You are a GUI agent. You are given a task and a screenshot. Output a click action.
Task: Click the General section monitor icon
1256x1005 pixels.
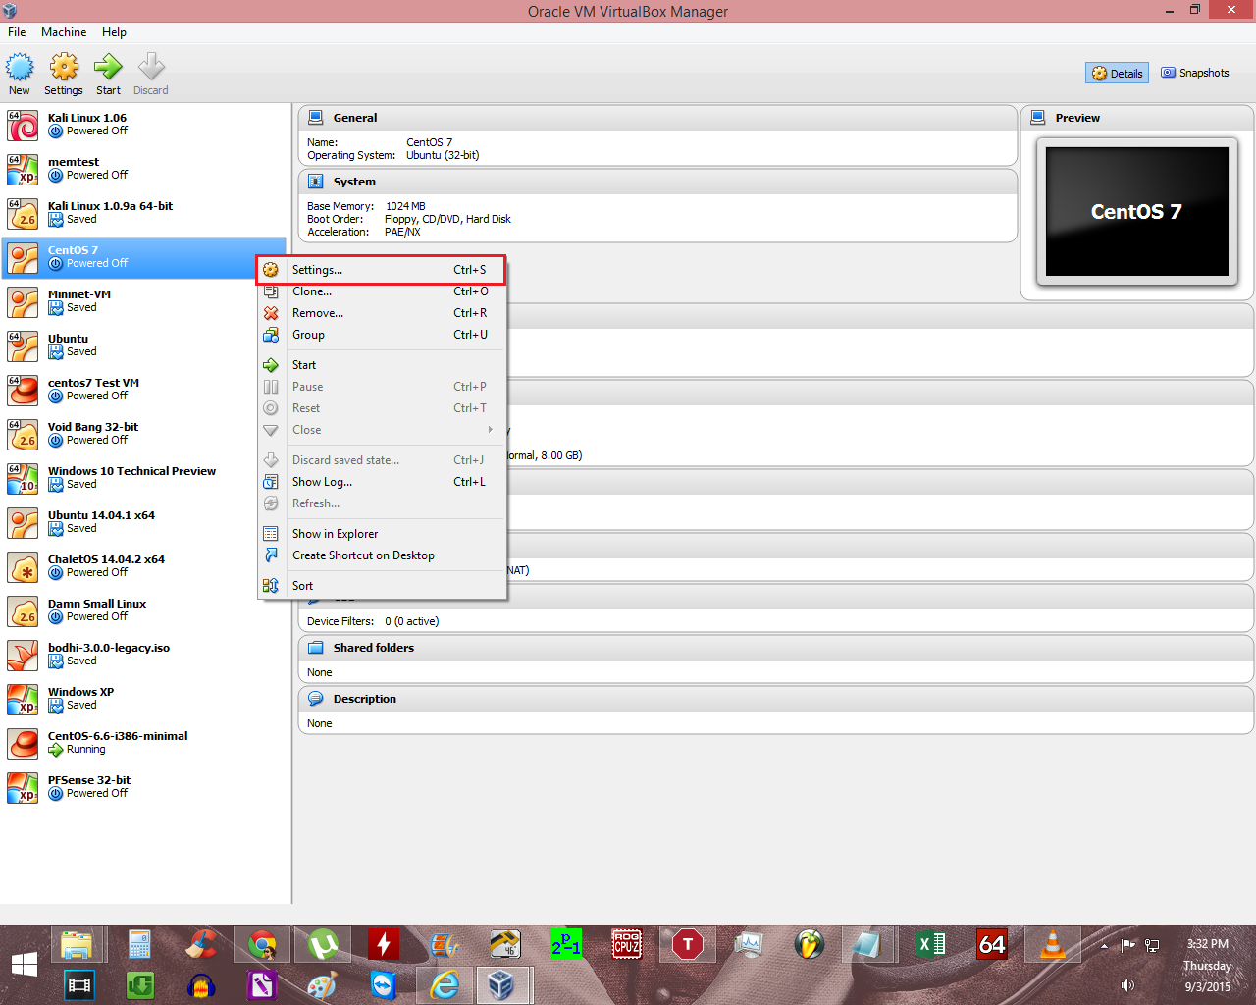point(316,118)
